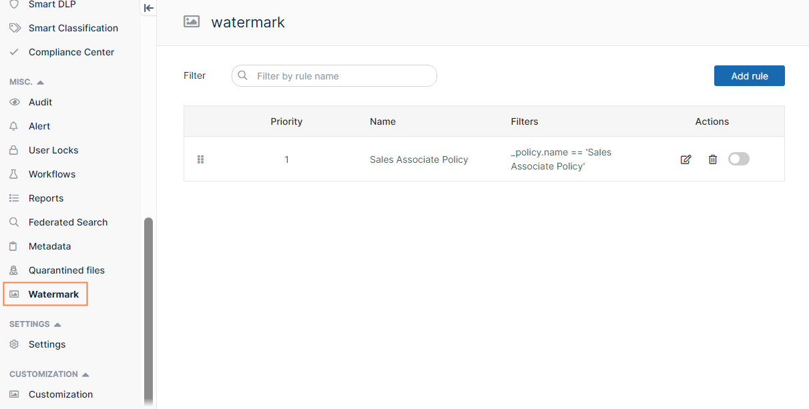Edit the Sales Associate Policy rule
809x409 pixels.
click(686, 159)
